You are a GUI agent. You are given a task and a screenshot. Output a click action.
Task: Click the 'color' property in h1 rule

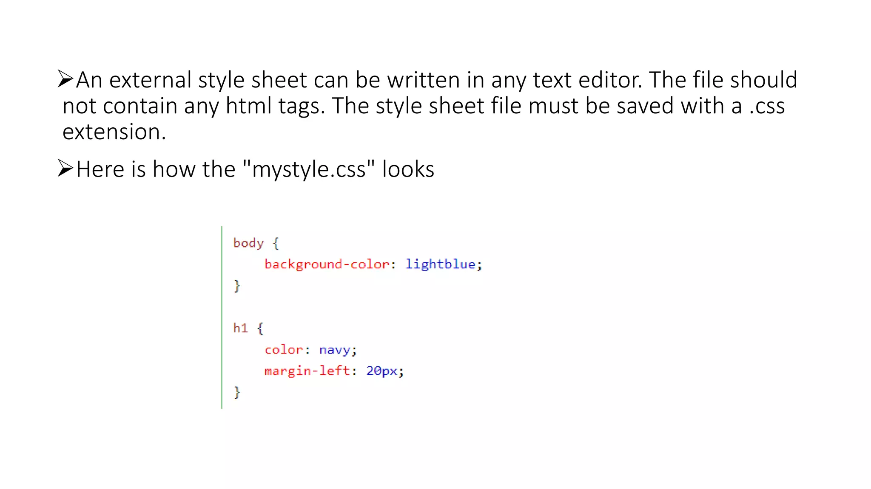(284, 350)
